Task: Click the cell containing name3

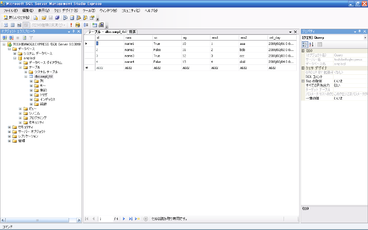Action: (138, 56)
